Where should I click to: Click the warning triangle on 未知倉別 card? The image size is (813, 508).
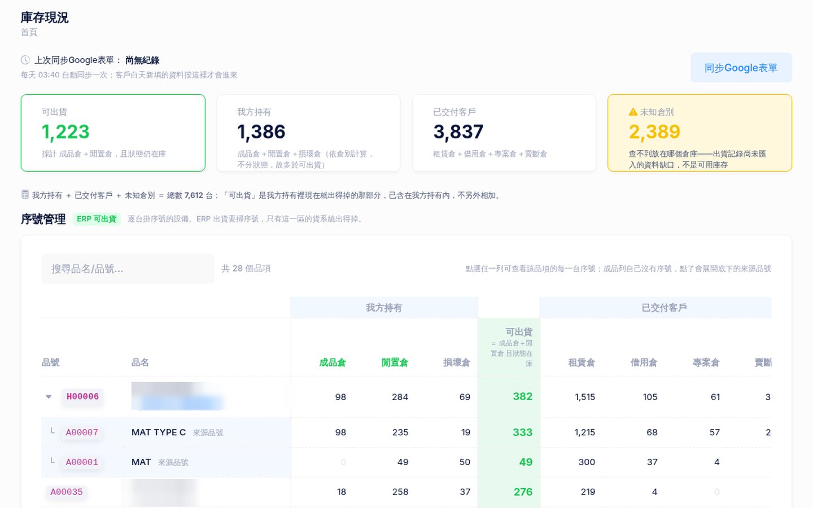[633, 112]
